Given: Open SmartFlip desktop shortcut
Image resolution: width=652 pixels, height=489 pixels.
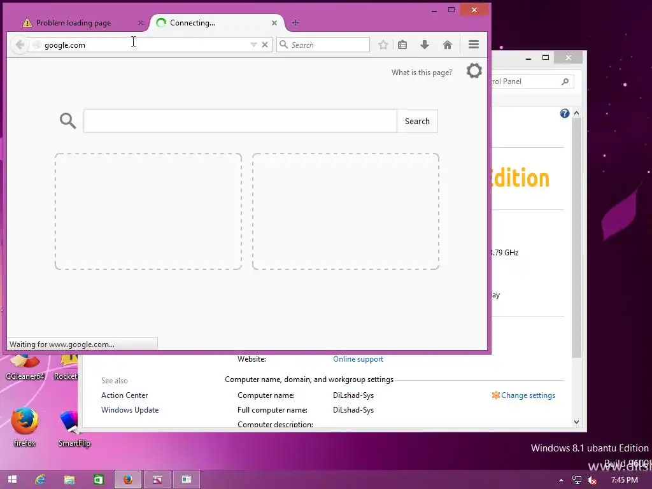Looking at the screenshot, I should (x=74, y=429).
